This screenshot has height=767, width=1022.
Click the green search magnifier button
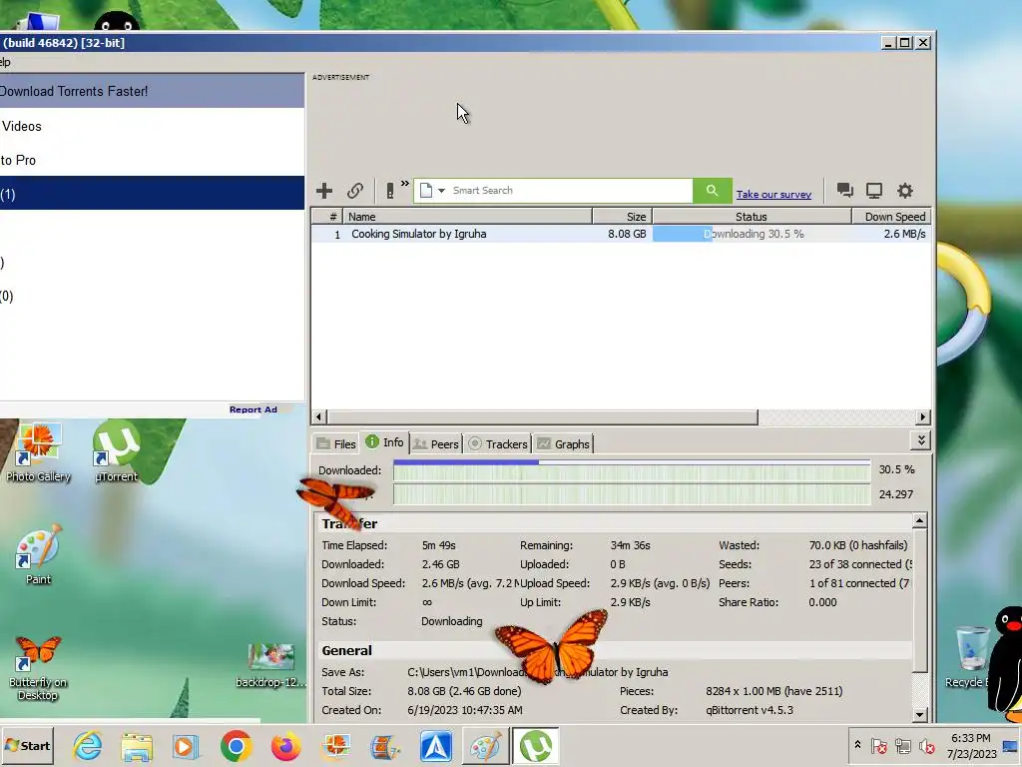tap(712, 191)
